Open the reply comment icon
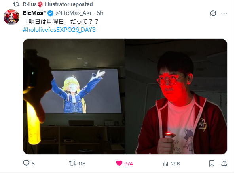 click(x=26, y=163)
